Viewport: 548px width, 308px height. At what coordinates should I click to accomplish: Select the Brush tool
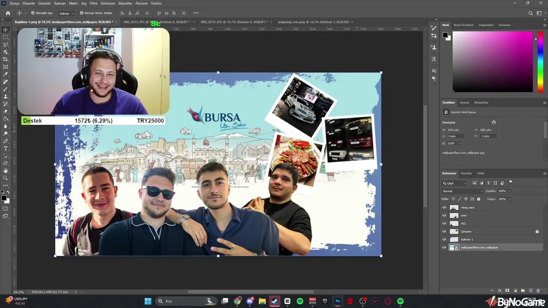coord(6,89)
